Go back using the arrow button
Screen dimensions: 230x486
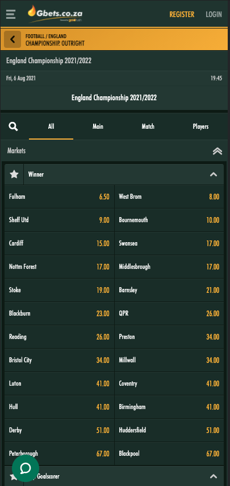coord(12,39)
